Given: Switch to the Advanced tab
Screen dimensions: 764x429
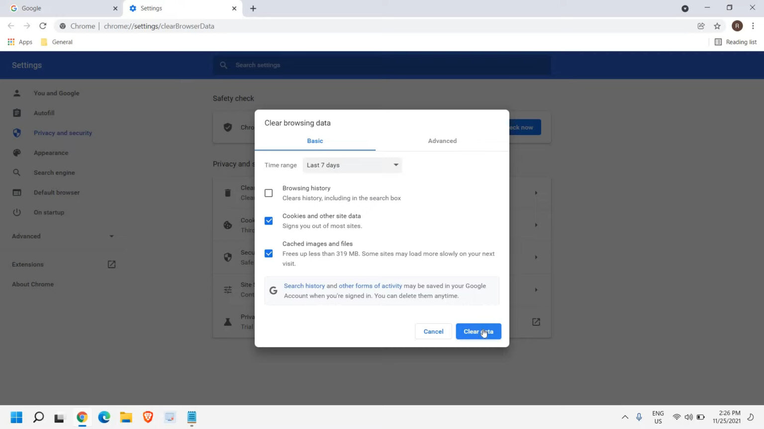Looking at the screenshot, I should [442, 141].
